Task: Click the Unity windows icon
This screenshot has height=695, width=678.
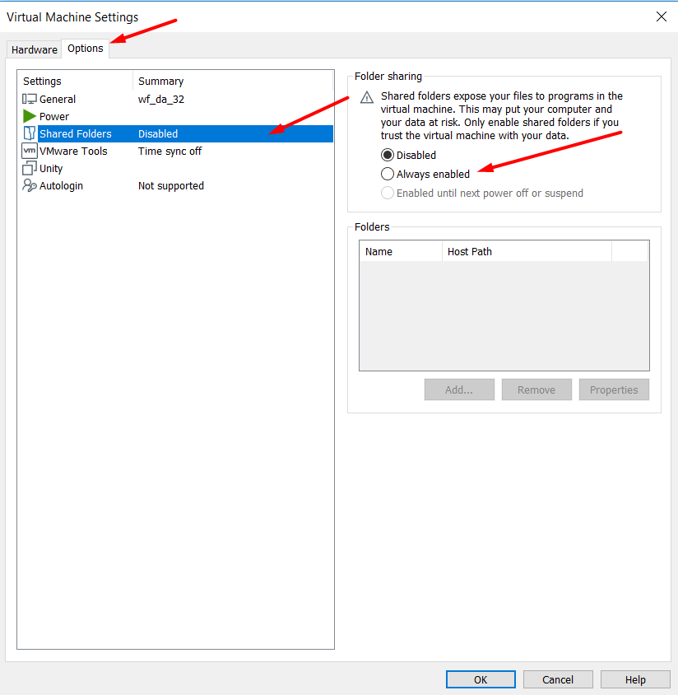Action: coord(30,168)
